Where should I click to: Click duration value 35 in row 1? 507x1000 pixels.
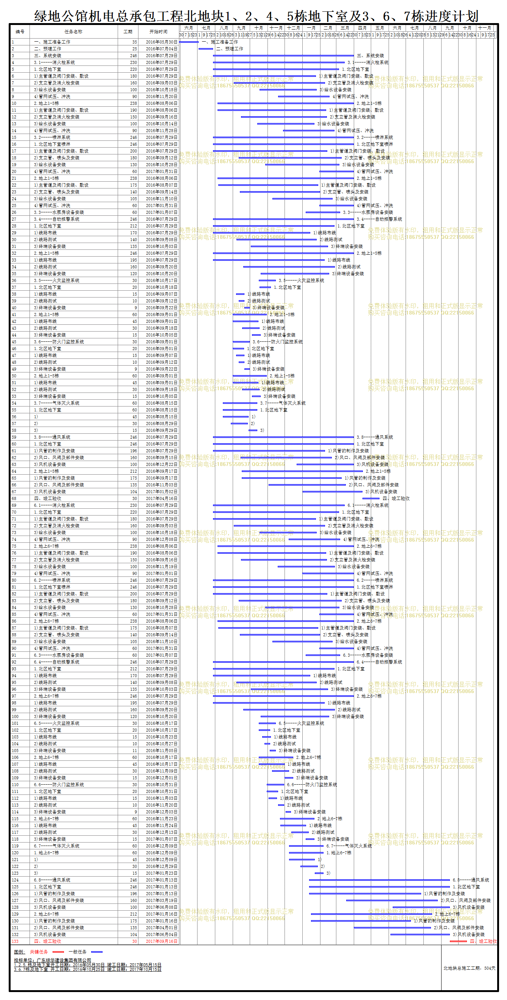coord(135,42)
